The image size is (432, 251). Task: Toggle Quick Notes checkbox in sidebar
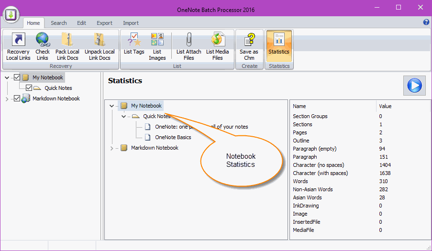click(x=29, y=88)
